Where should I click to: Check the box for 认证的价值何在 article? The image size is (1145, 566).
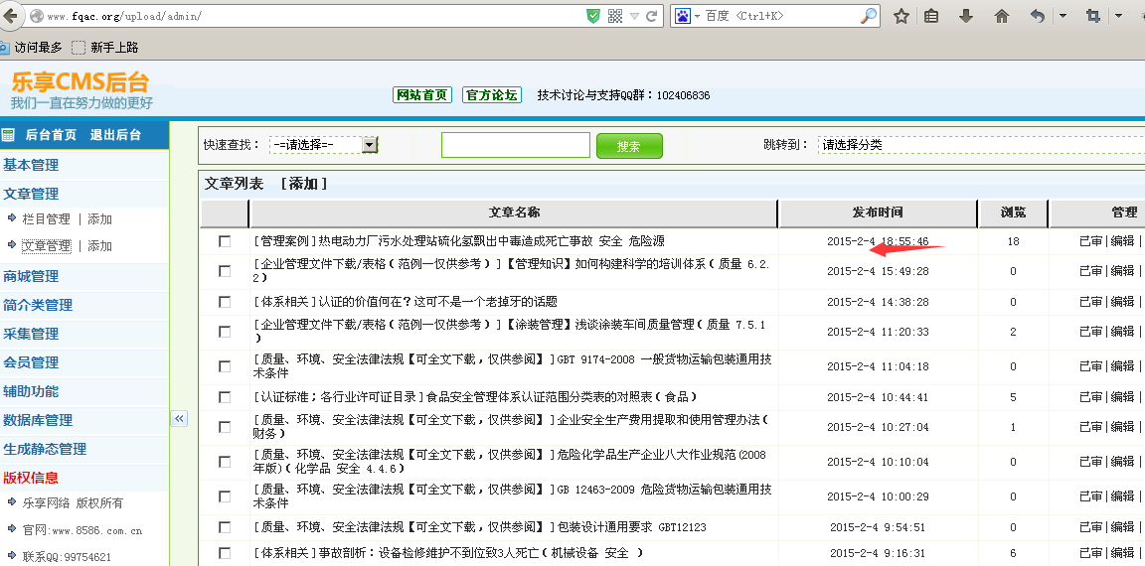click(225, 301)
